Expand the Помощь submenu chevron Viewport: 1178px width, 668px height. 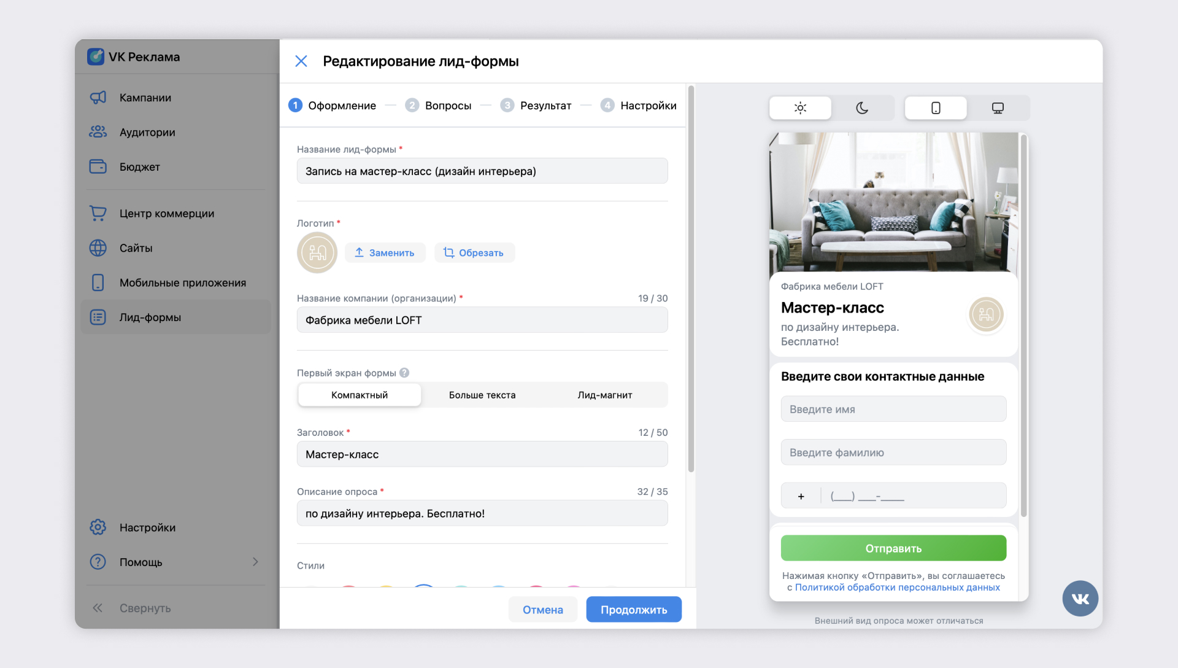coord(255,562)
